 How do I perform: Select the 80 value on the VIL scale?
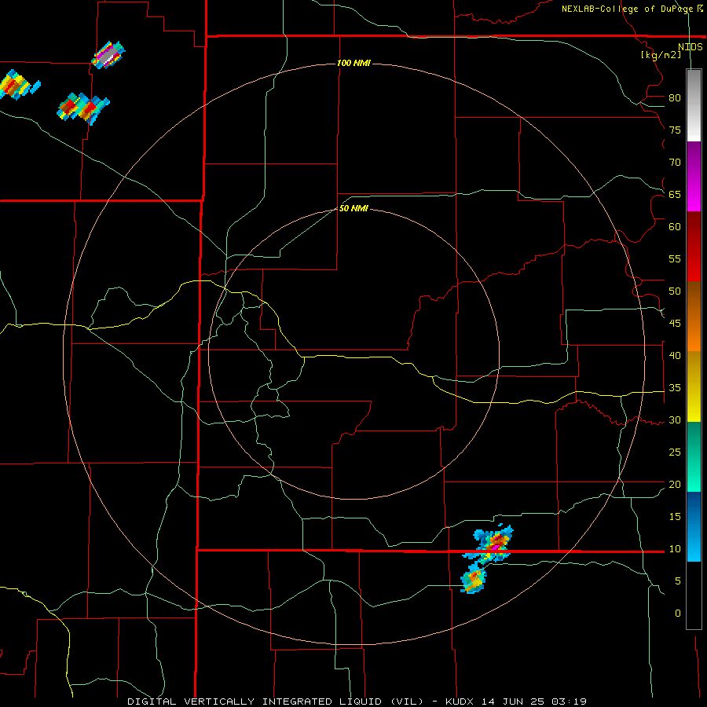coord(675,98)
